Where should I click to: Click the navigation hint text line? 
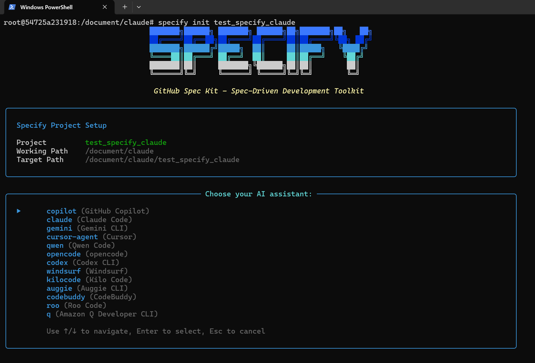[156, 331]
